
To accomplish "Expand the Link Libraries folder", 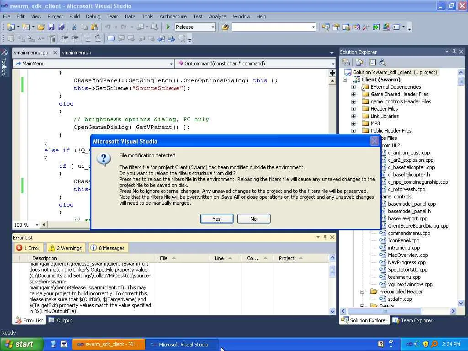I will coord(353,116).
